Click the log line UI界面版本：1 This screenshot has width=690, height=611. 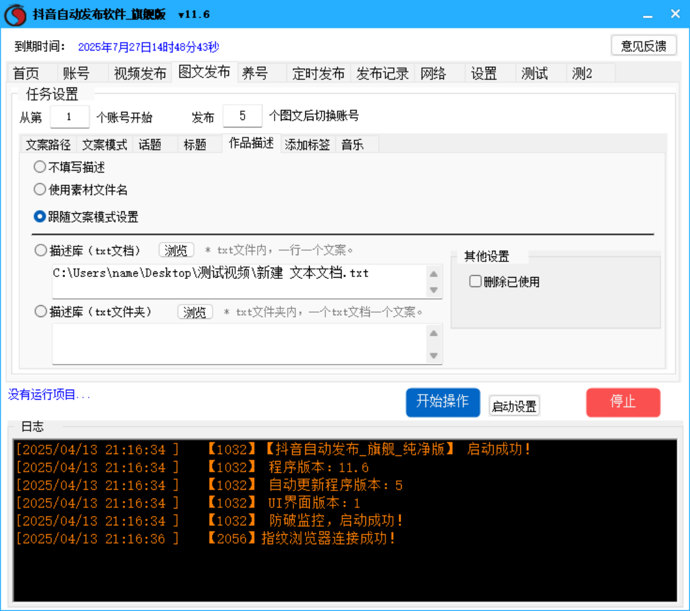(188, 503)
